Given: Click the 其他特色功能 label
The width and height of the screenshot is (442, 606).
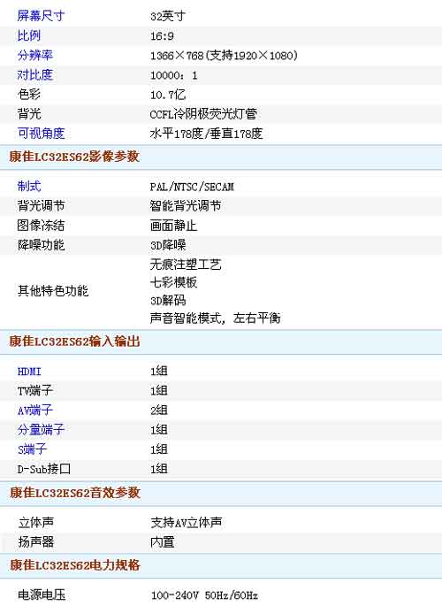Looking at the screenshot, I should coord(53,291).
